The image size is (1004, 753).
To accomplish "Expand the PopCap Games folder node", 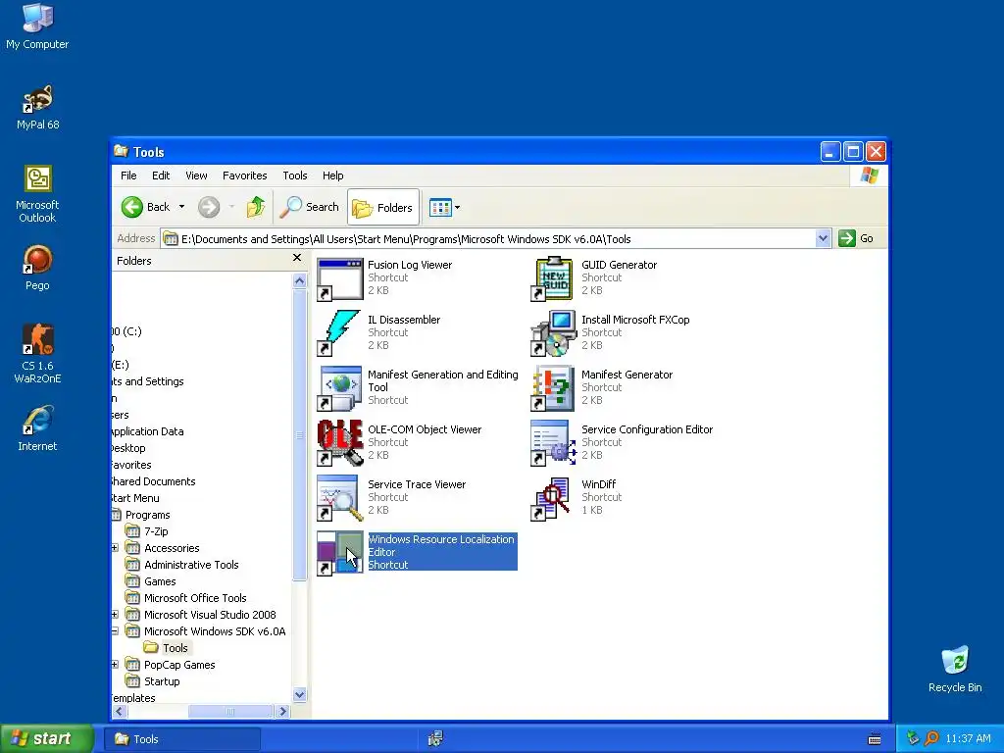I will pyautogui.click(x=115, y=665).
